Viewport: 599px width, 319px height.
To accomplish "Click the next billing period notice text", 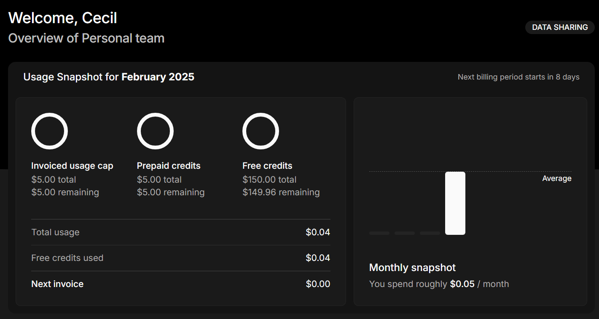I will 518,77.
